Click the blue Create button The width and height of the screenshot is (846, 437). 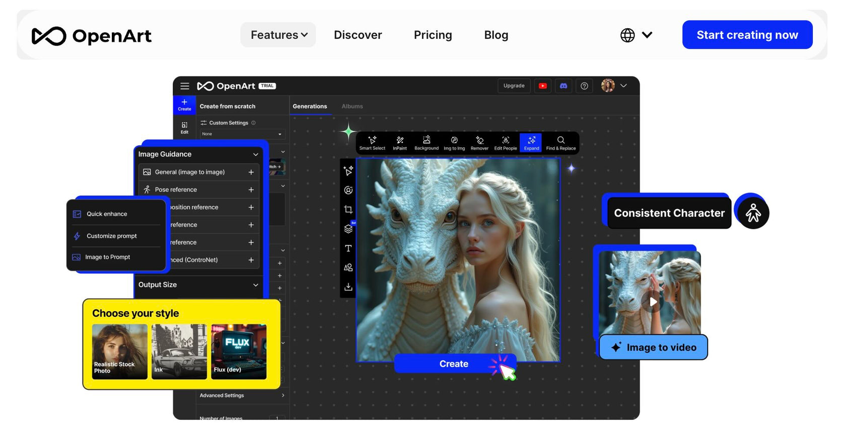454,364
